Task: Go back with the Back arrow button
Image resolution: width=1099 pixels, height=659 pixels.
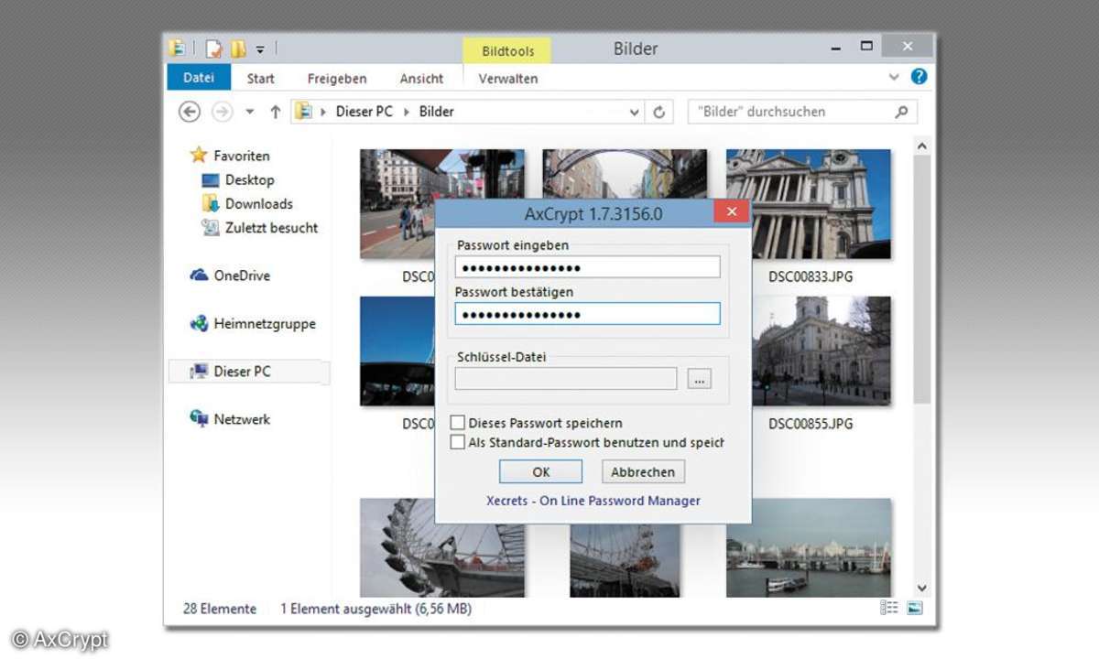Action: pyautogui.click(x=190, y=112)
